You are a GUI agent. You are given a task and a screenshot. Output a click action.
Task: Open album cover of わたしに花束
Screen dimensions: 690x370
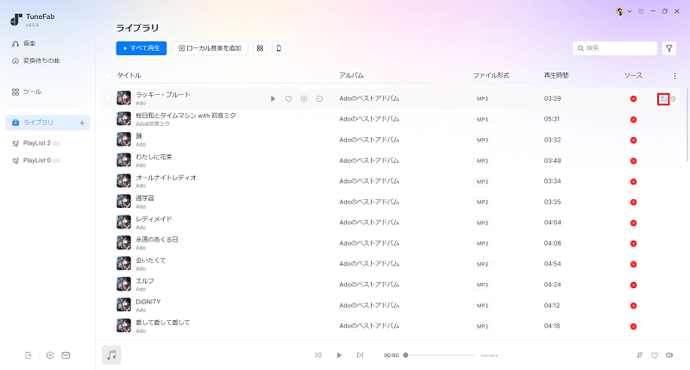point(123,160)
